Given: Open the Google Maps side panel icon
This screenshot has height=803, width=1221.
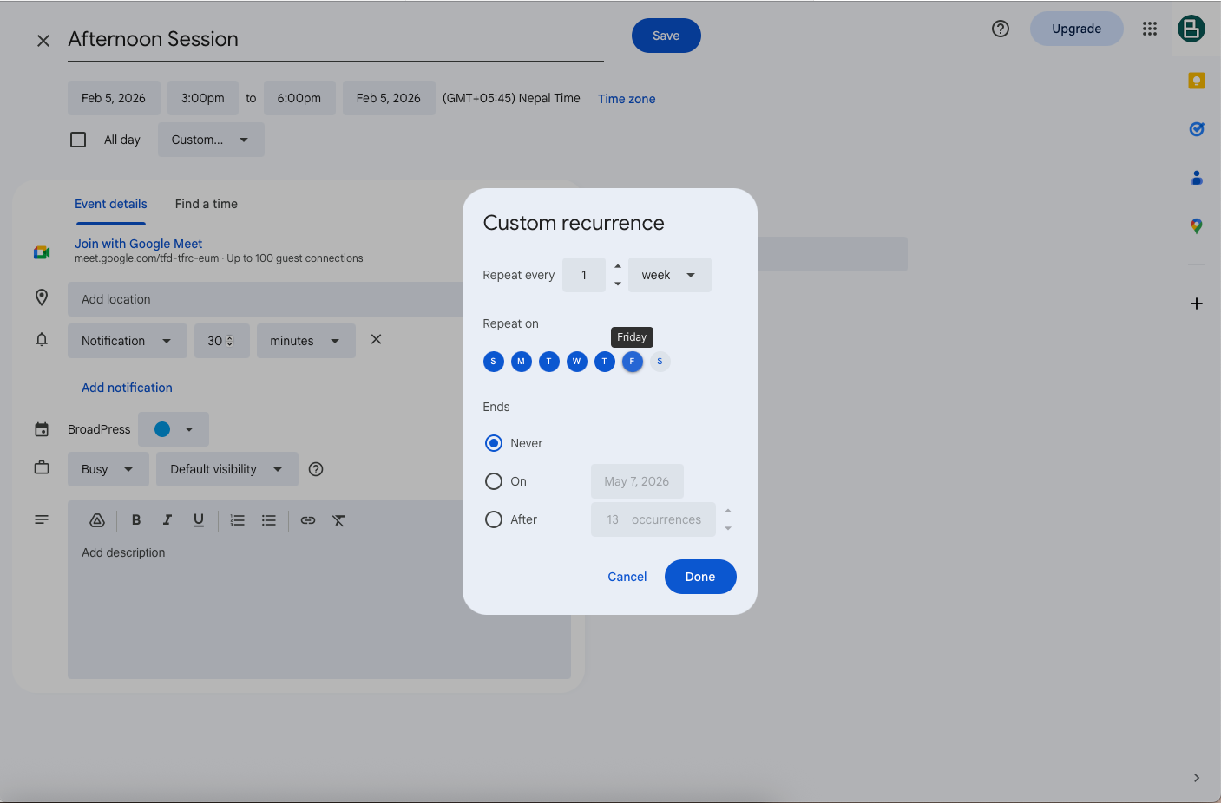Looking at the screenshot, I should (1197, 226).
